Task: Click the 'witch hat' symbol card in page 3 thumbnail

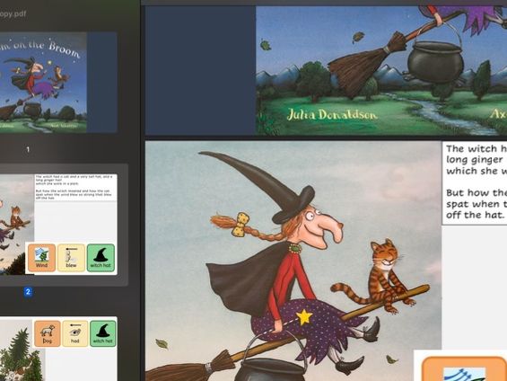Action: (x=103, y=333)
